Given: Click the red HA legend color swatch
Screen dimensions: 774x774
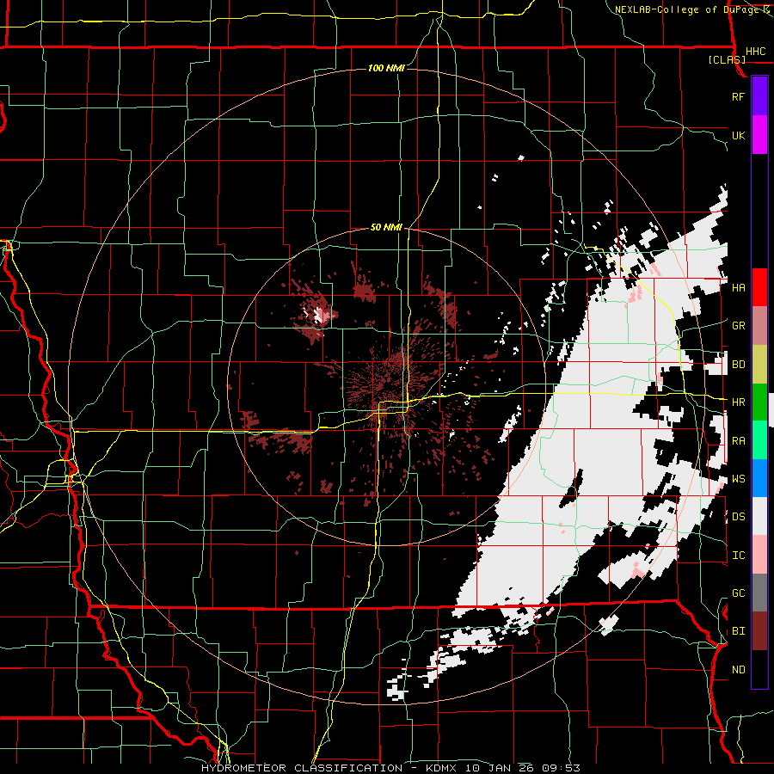Looking at the screenshot, I should click(759, 287).
